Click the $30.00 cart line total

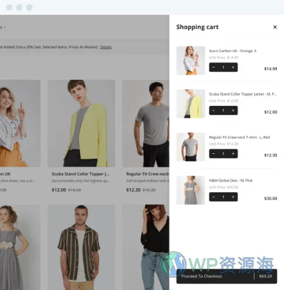coord(270,198)
